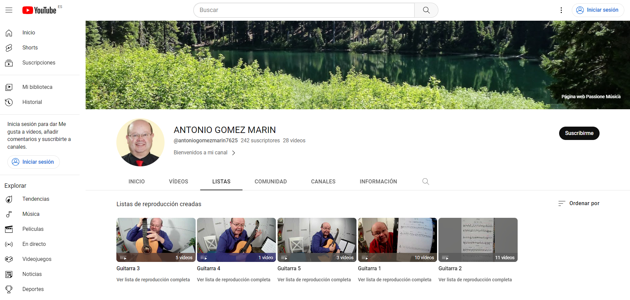The height and width of the screenshot is (300, 630).
Task: Open the INFORMACIÓN tab
Action: pyautogui.click(x=378, y=181)
